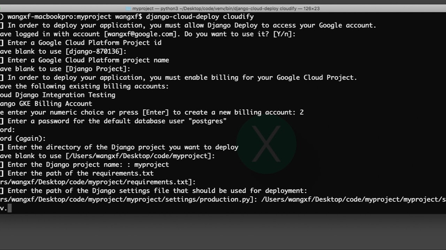446x250 pixels.
Task: Click the typed /Users/wangxf settings path input
Action: (x=352, y=199)
